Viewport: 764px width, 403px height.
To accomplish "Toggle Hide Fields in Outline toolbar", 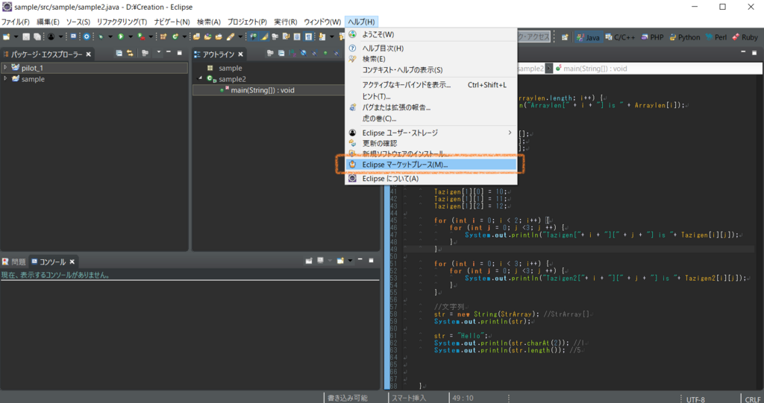I will coord(303,53).
